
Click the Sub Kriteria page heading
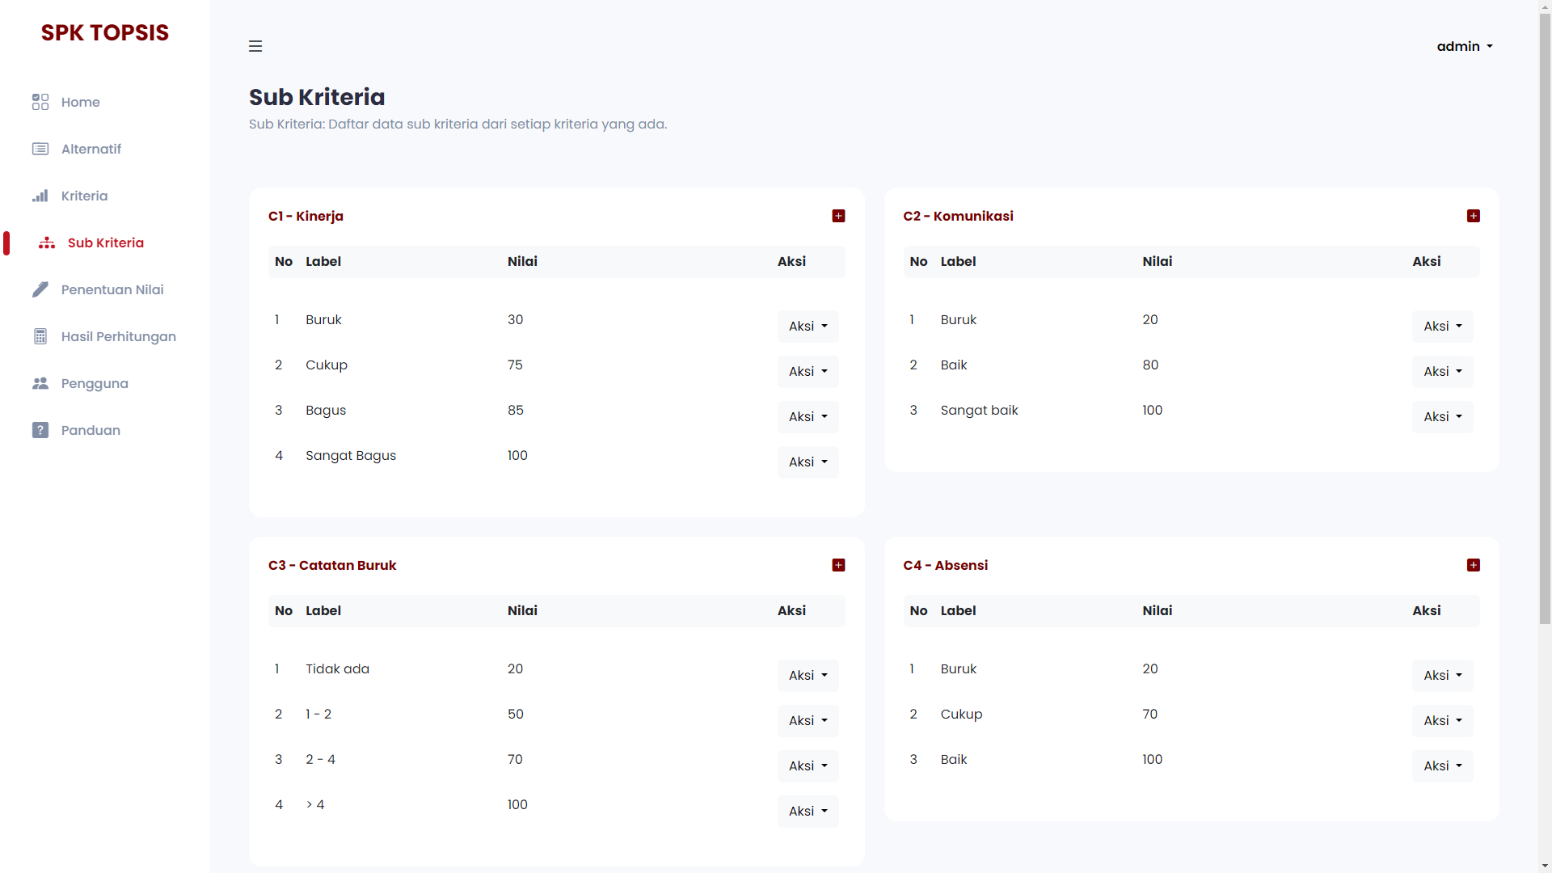click(317, 97)
